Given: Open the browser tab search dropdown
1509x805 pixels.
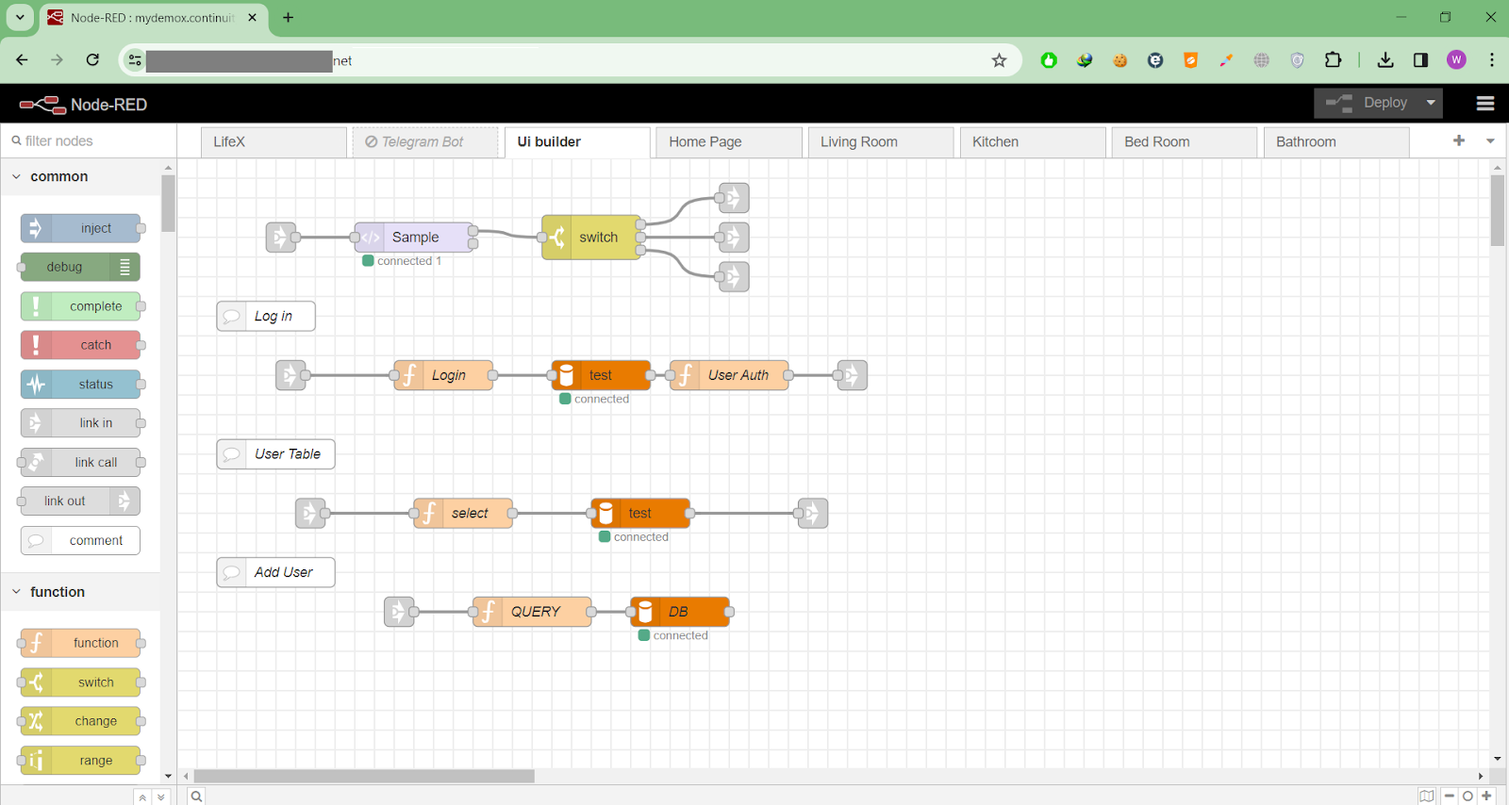Looking at the screenshot, I should click(20, 17).
